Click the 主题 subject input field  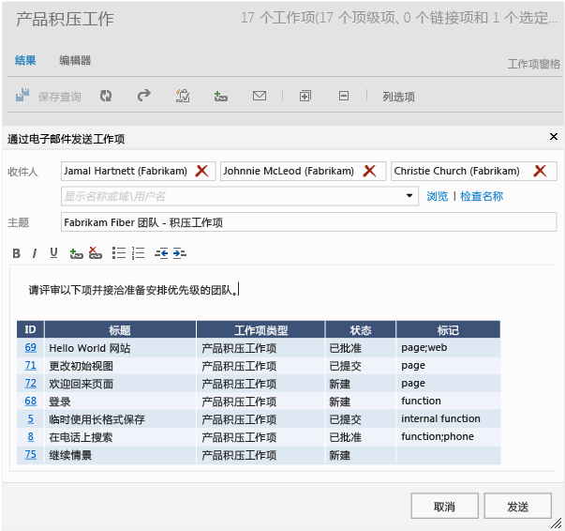309,221
